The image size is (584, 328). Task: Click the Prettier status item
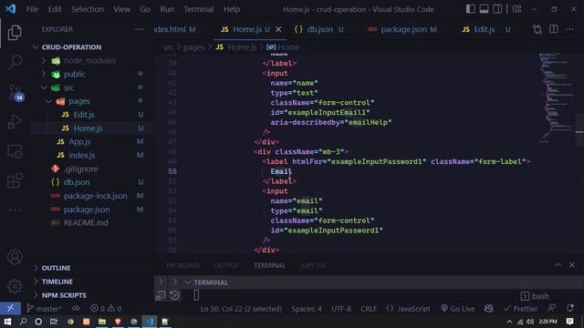coord(520,309)
